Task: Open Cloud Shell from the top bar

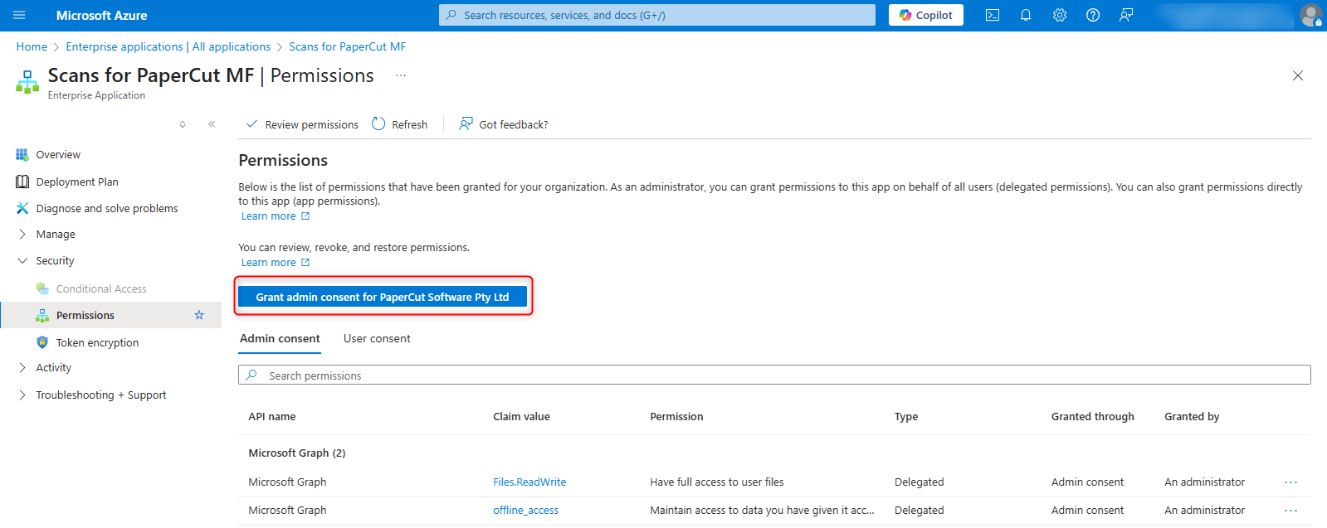Action: pos(993,15)
